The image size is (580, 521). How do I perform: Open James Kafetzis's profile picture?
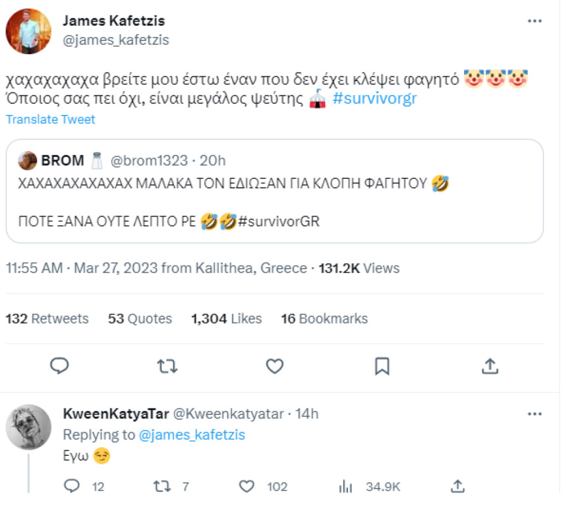[29, 29]
